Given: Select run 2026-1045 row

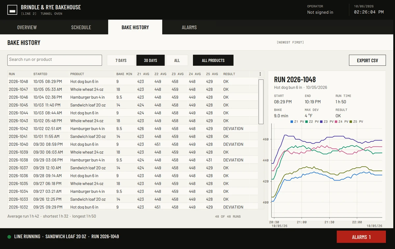Looking at the screenshot, I should click(133, 105).
